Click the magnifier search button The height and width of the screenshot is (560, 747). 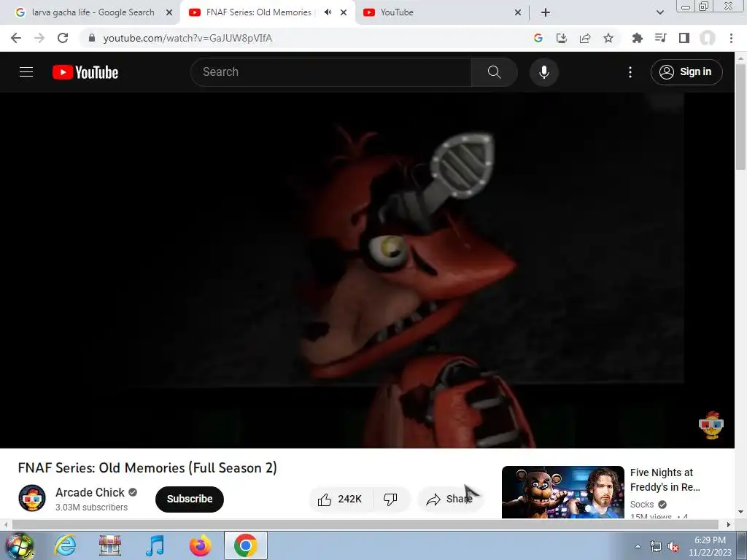[x=495, y=72]
